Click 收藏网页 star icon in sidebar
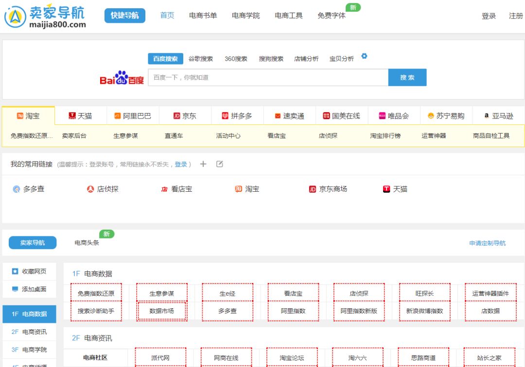 15,271
